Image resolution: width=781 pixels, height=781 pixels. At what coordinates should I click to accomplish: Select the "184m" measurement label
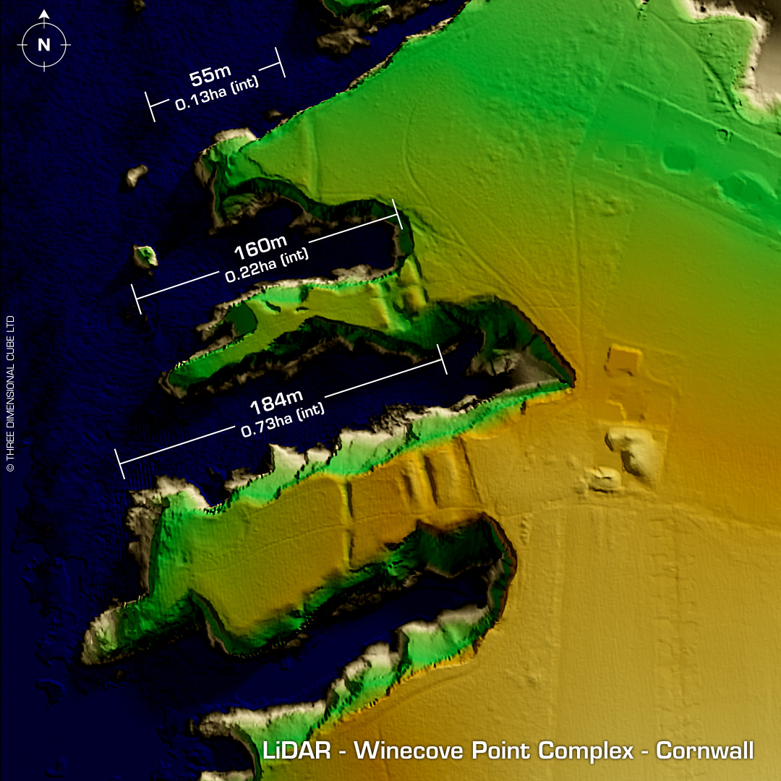point(276,402)
